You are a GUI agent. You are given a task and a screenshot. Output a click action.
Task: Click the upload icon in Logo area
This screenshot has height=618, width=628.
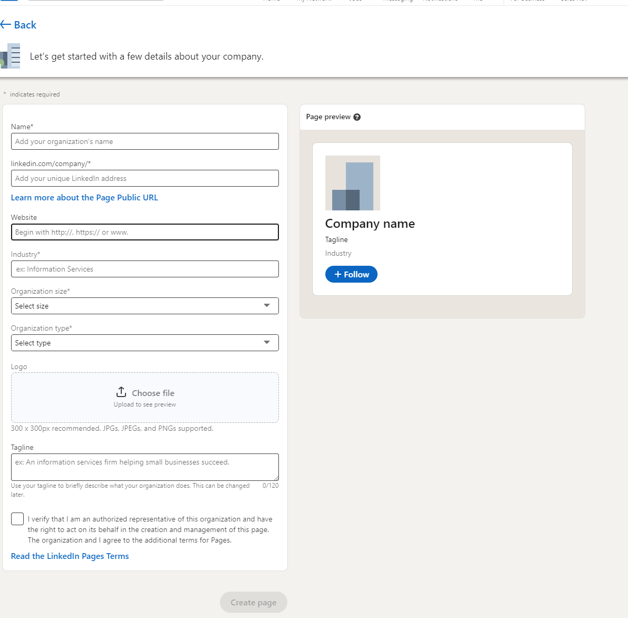[121, 392]
